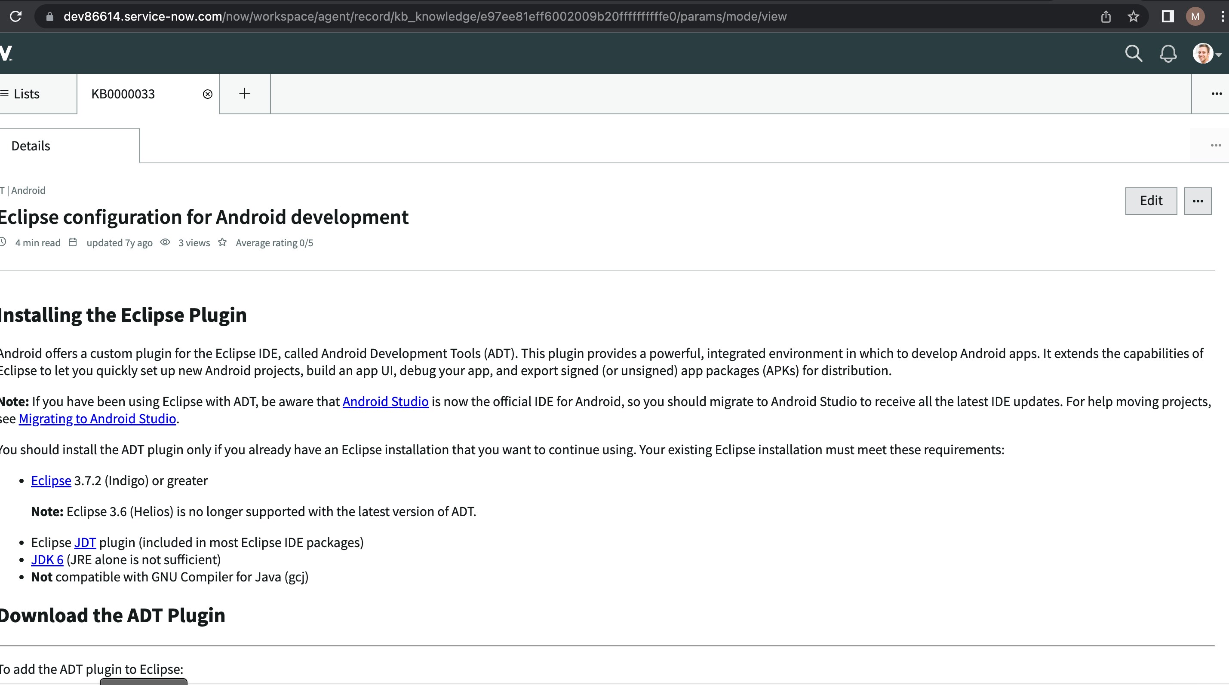Click the 'Average rating 0/5' text
1229x685 pixels.
coord(274,243)
